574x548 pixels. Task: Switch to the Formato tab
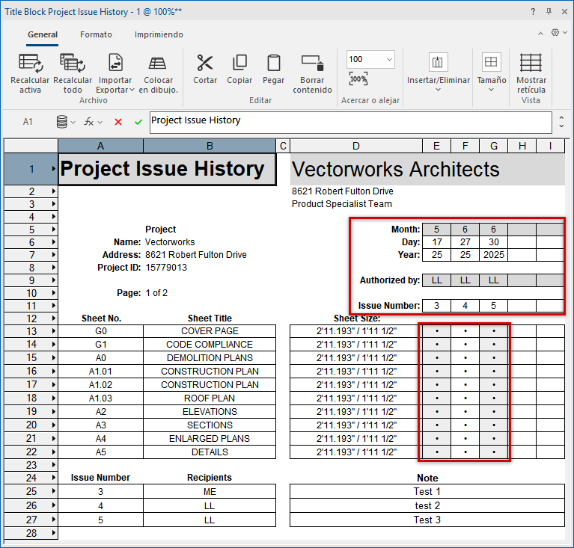tap(96, 34)
